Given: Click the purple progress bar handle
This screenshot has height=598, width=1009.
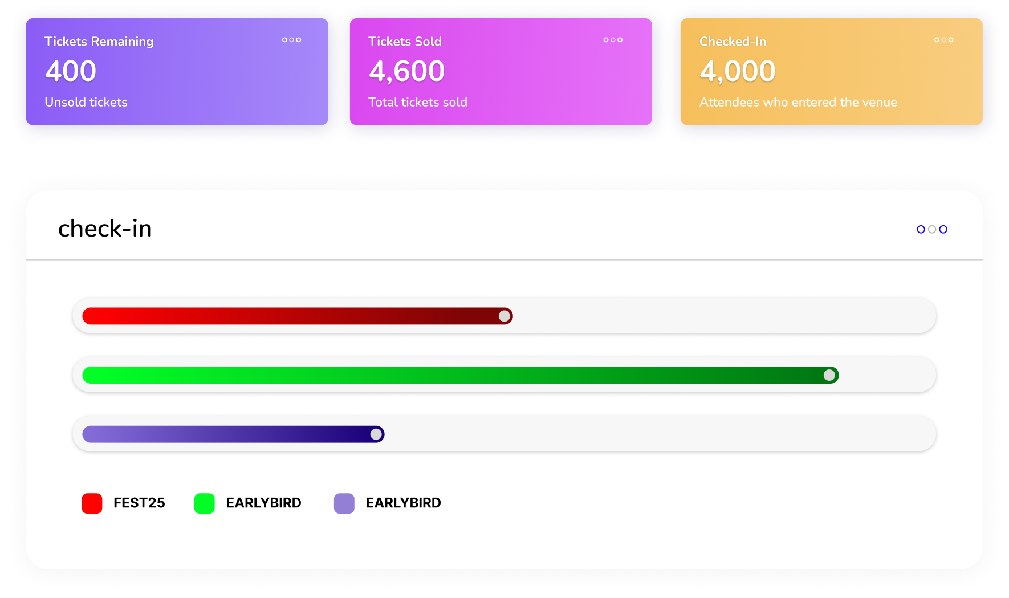Looking at the screenshot, I should (x=376, y=434).
